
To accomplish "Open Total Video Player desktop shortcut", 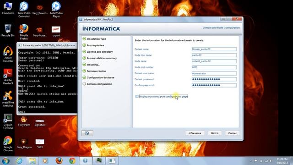I will coord(56,10).
